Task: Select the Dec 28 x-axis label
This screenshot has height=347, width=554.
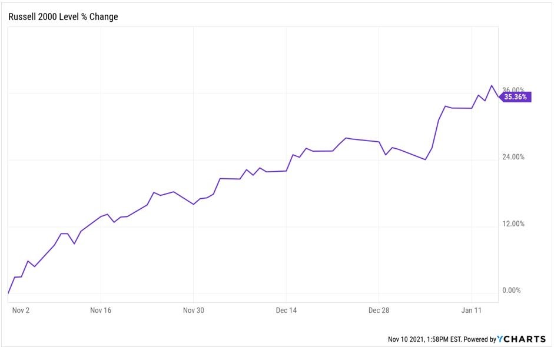Action: pos(379,309)
